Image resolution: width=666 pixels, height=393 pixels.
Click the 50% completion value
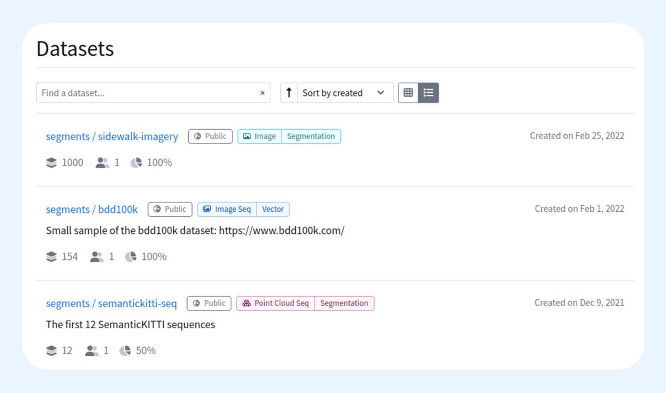tap(146, 351)
